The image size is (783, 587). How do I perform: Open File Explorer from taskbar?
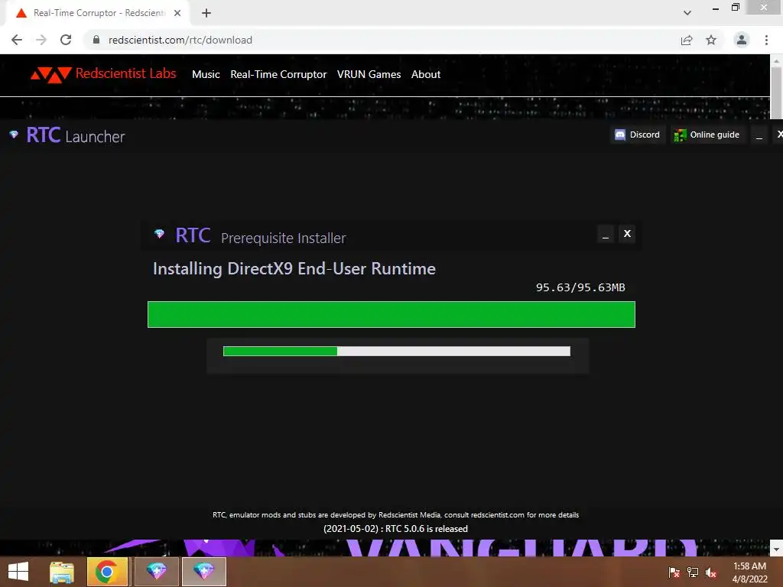[x=62, y=572]
